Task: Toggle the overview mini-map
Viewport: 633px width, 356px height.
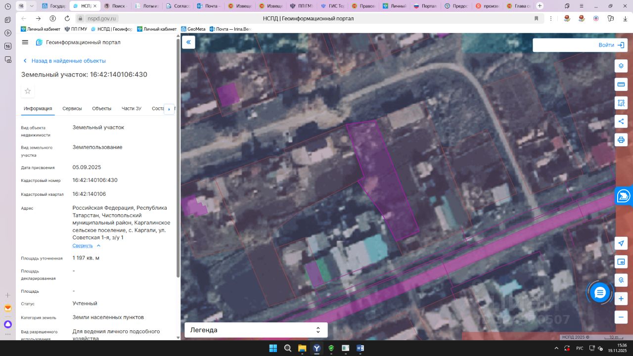Action: [621, 262]
